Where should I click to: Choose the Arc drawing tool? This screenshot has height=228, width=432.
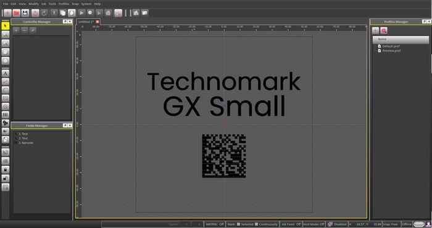[5, 90]
